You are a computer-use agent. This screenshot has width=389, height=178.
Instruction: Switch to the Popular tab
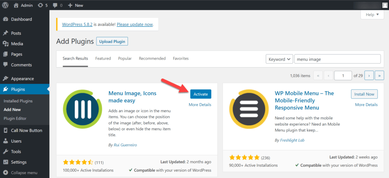click(125, 59)
